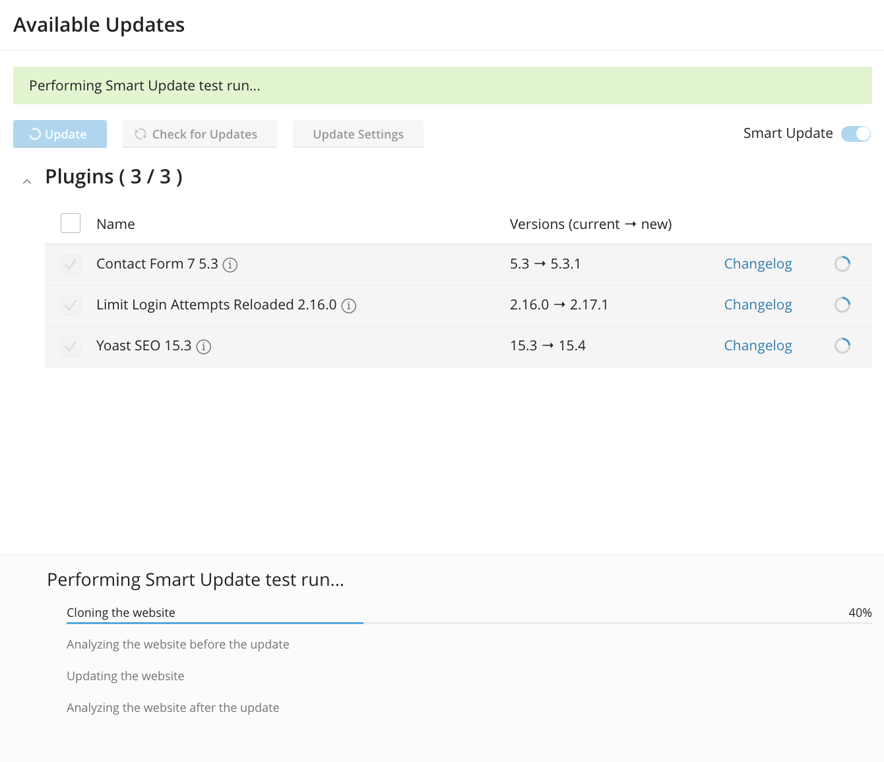884x762 pixels.
Task: Disable the Smart Update toggle
Action: [856, 133]
